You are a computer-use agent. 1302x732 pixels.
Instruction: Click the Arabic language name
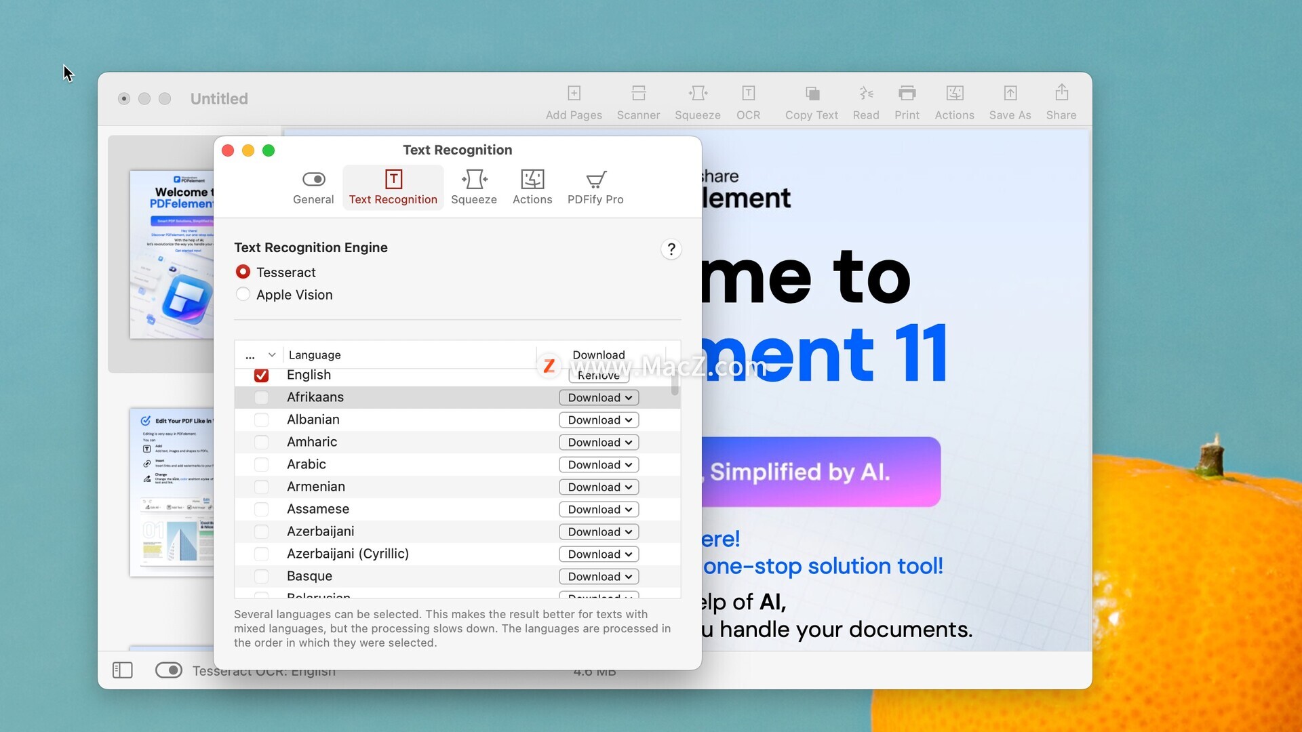(306, 464)
